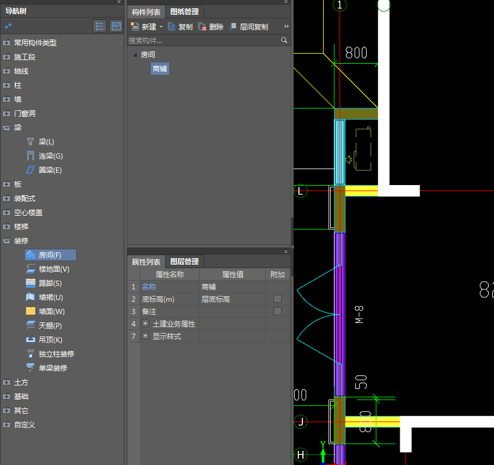Expand the 施工段 node
The height and width of the screenshot is (465, 494).
click(x=6, y=57)
